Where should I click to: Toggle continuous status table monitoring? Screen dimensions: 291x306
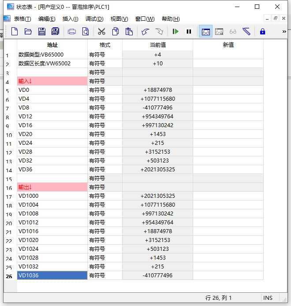point(206,32)
